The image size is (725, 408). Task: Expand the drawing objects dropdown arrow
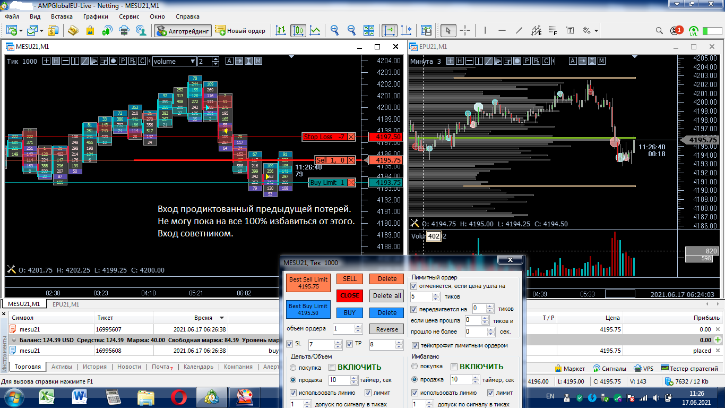(596, 30)
